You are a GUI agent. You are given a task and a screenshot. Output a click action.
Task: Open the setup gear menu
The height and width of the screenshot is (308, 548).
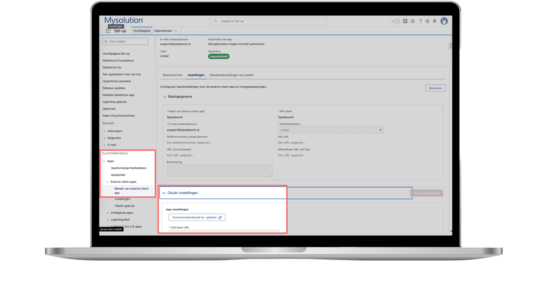pos(428,21)
